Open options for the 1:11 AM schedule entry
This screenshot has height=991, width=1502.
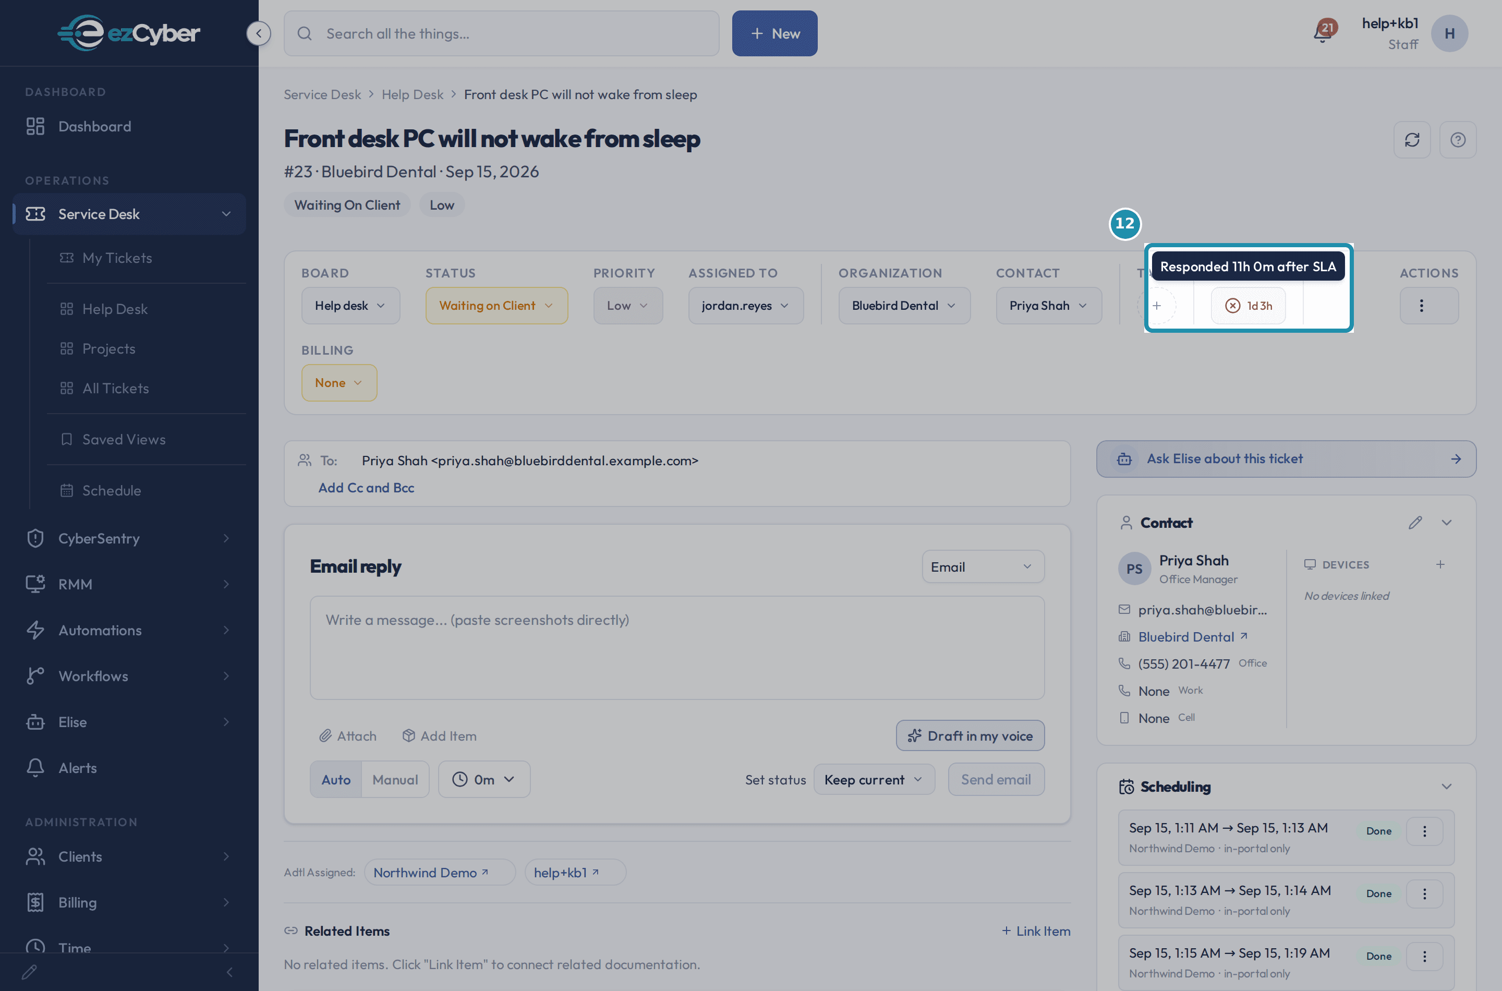tap(1424, 831)
